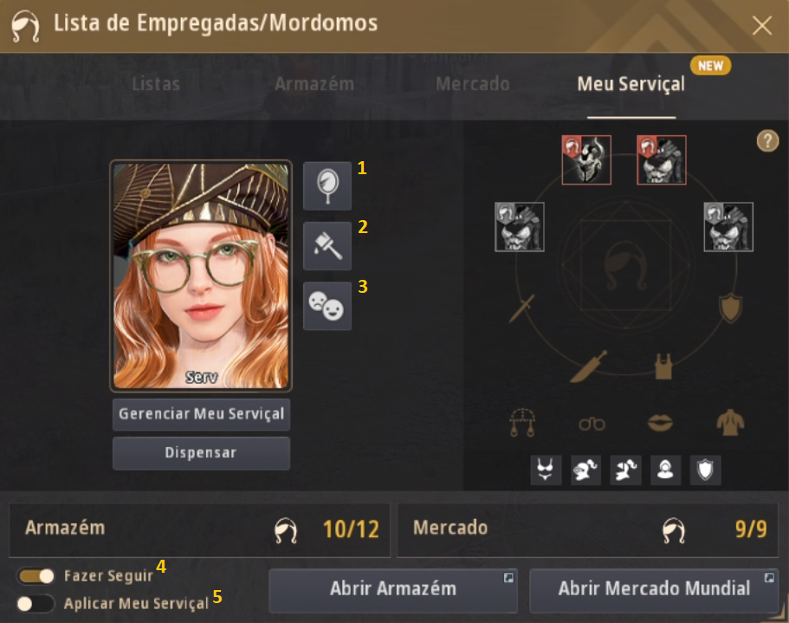Click the Dispensar button
Screen dimensions: 789x623
point(201,453)
